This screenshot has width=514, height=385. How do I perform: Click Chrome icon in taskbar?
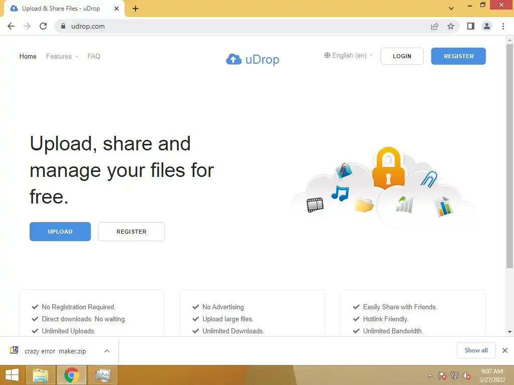click(71, 375)
